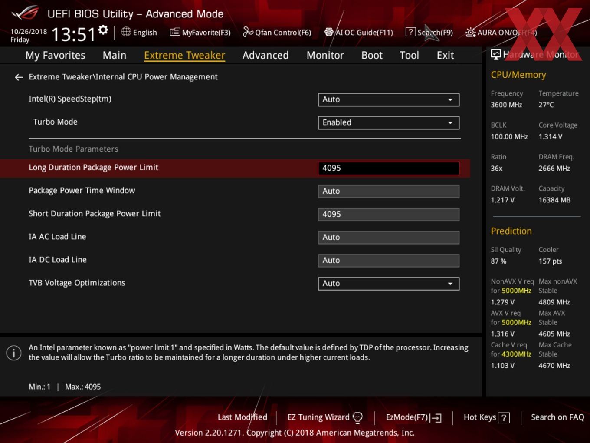
Task: Select the TVB Voltage Optimizations label
Action: pos(77,283)
